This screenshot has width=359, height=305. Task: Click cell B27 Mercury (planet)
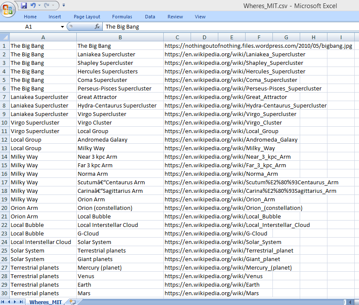(120, 267)
